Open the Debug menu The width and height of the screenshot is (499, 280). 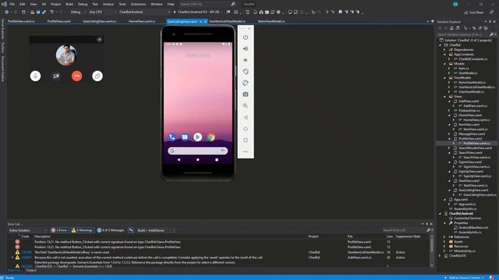point(83,4)
